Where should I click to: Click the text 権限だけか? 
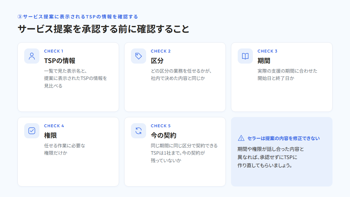pyautogui.click(x=56, y=153)
